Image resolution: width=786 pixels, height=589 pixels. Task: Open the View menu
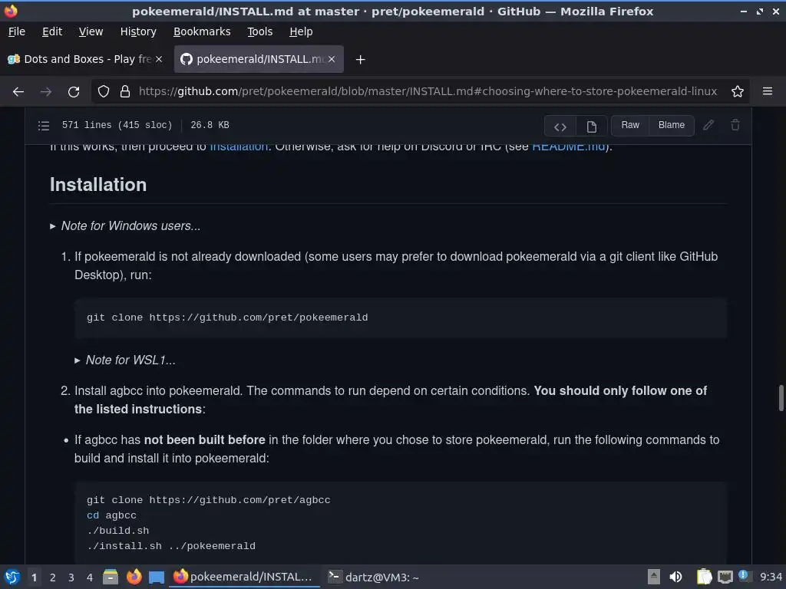coord(91,31)
